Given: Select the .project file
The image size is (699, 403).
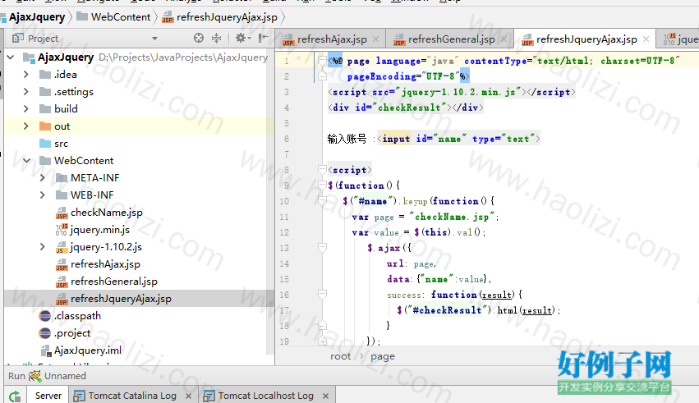Looking at the screenshot, I should [x=72, y=333].
